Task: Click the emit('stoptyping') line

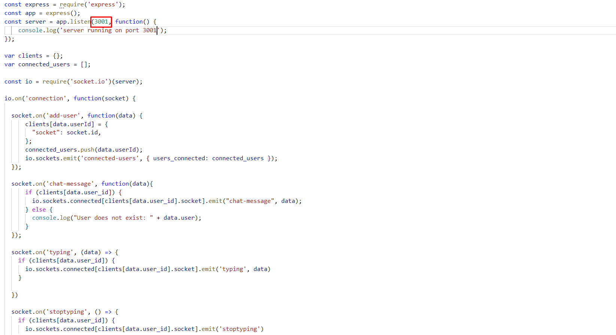Action: 144,329
